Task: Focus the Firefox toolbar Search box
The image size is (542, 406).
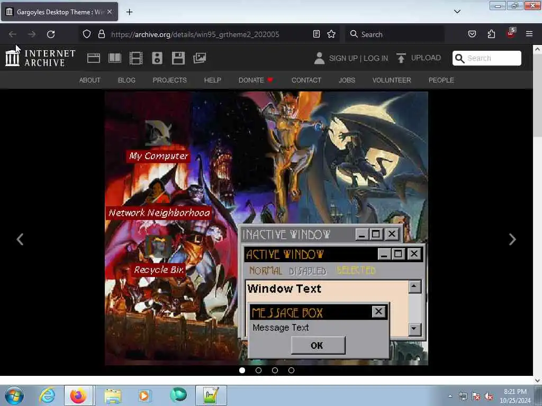Action: 394,34
